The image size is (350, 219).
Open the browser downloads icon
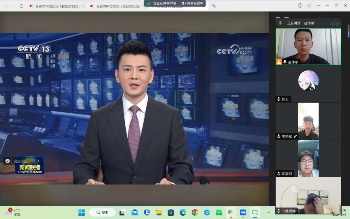tap(300, 5)
